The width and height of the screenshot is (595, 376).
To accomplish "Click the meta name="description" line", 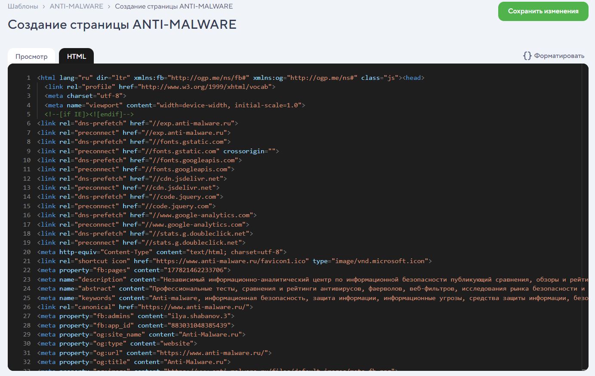I will point(313,279).
